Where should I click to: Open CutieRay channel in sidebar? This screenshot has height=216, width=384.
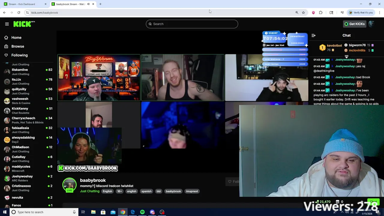pyautogui.click(x=28, y=159)
